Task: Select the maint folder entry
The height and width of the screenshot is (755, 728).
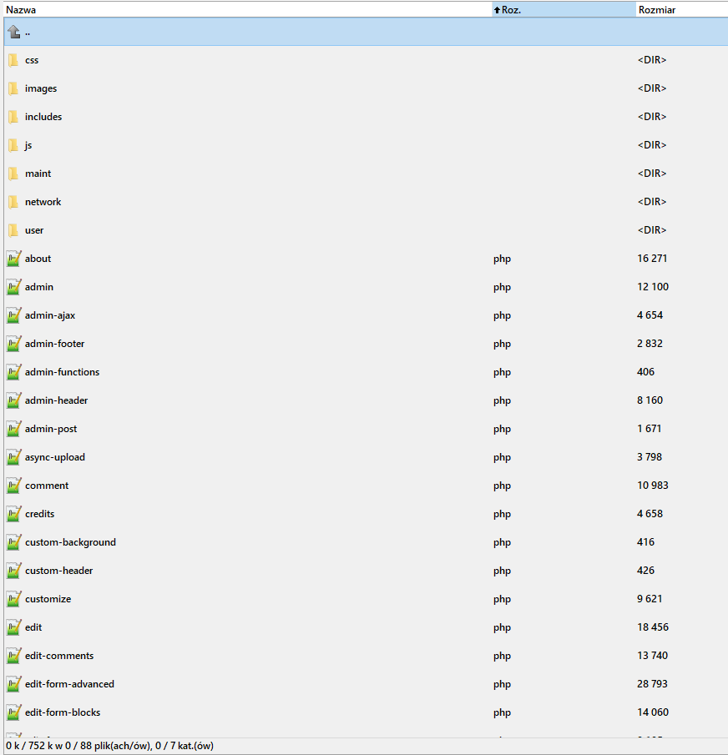Action: point(38,174)
